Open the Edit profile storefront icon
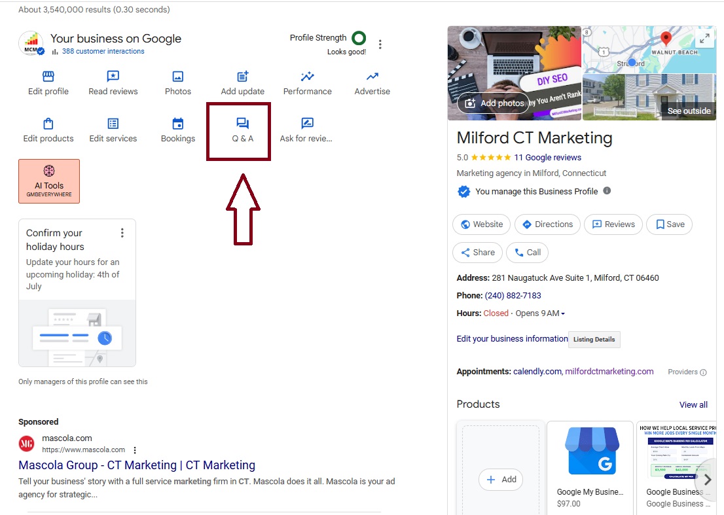Image resolution: width=724 pixels, height=515 pixels. pyautogui.click(x=48, y=77)
